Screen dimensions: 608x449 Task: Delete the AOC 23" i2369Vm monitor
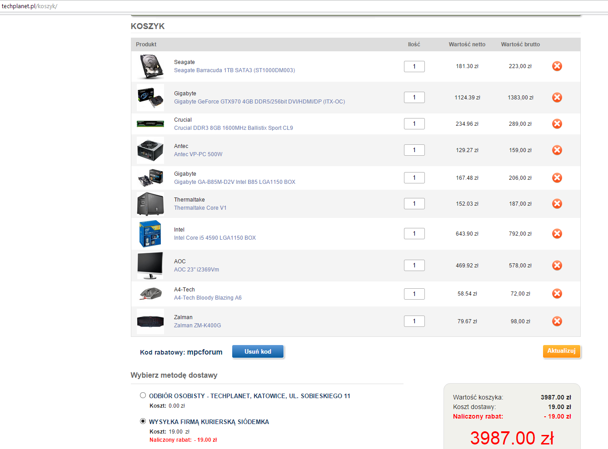click(x=557, y=266)
